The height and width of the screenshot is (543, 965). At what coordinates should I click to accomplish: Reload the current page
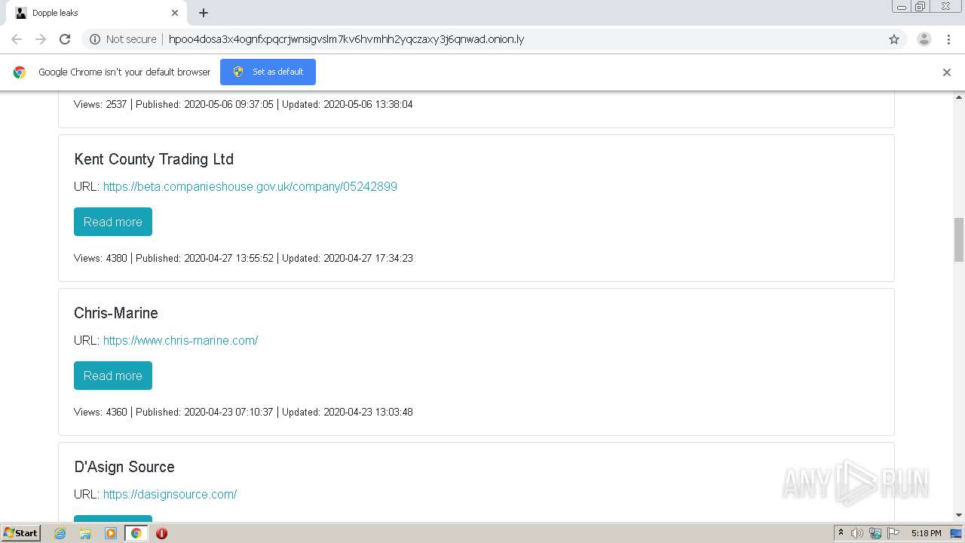[65, 39]
